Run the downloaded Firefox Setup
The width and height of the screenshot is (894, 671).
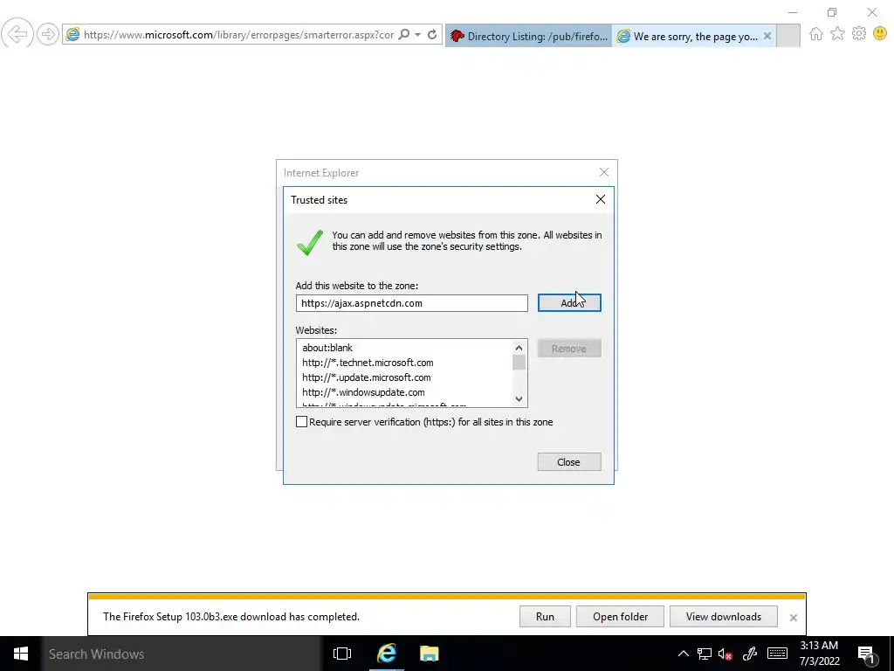tap(545, 617)
